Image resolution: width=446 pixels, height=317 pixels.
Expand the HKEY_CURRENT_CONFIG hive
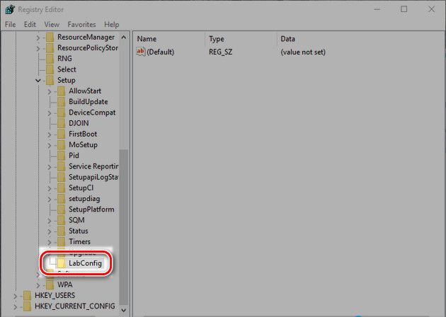16,307
